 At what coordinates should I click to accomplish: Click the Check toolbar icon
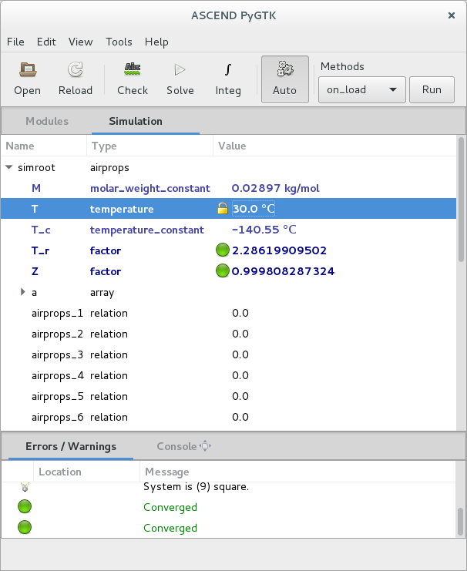133,71
